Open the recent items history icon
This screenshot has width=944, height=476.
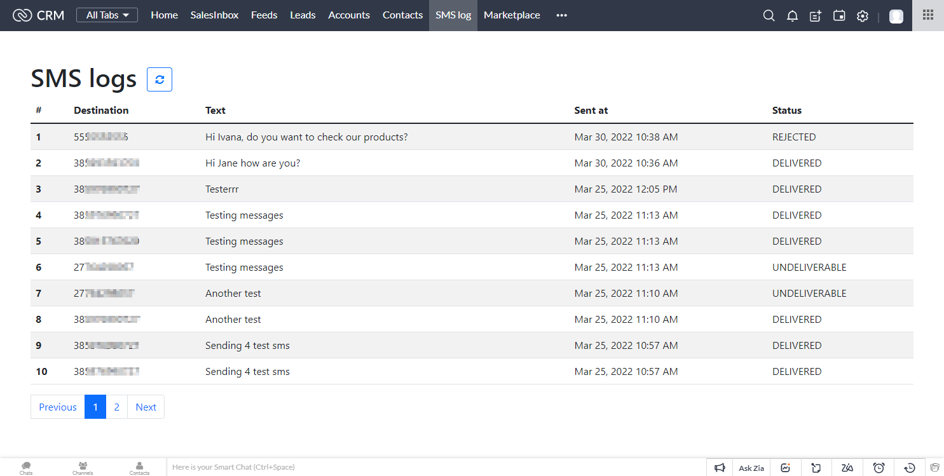910,468
